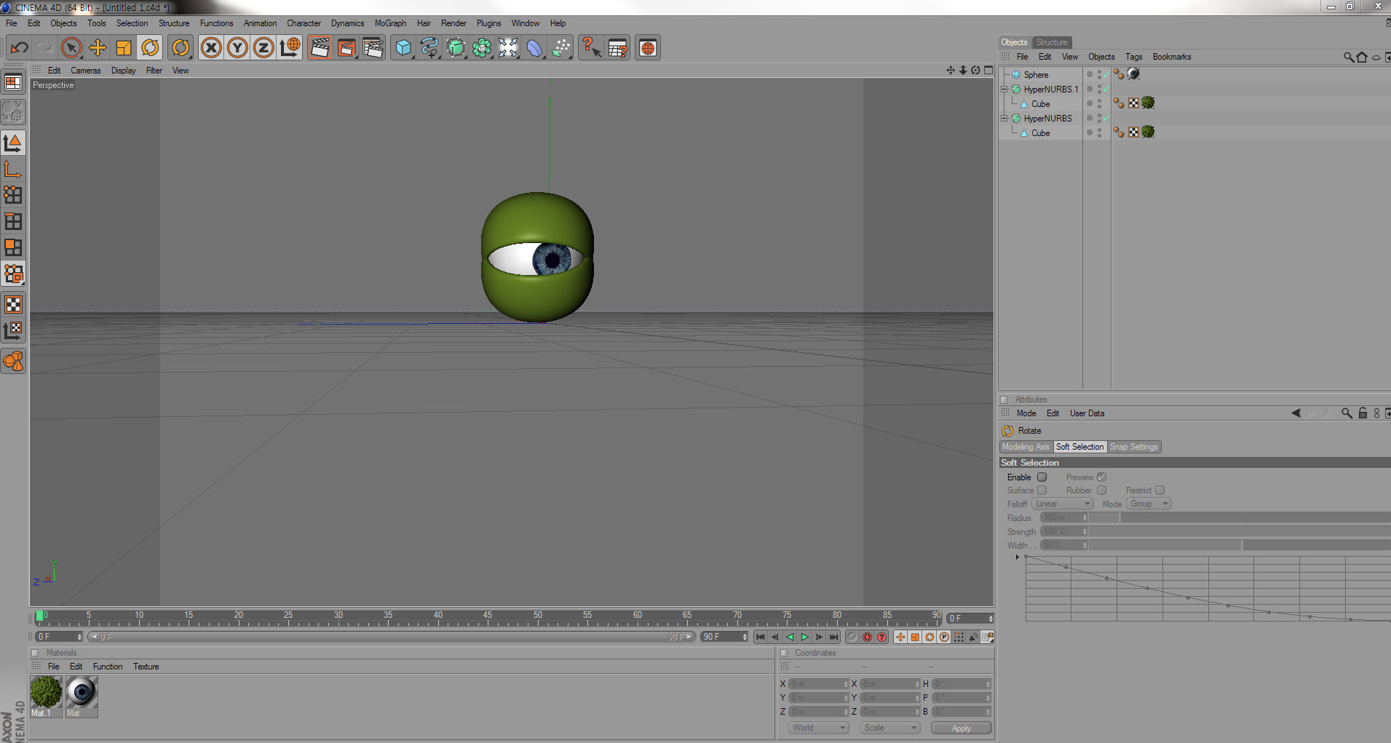This screenshot has height=743, width=1391.
Task: Select Texture mode checkerboard icon
Action: (x=13, y=304)
